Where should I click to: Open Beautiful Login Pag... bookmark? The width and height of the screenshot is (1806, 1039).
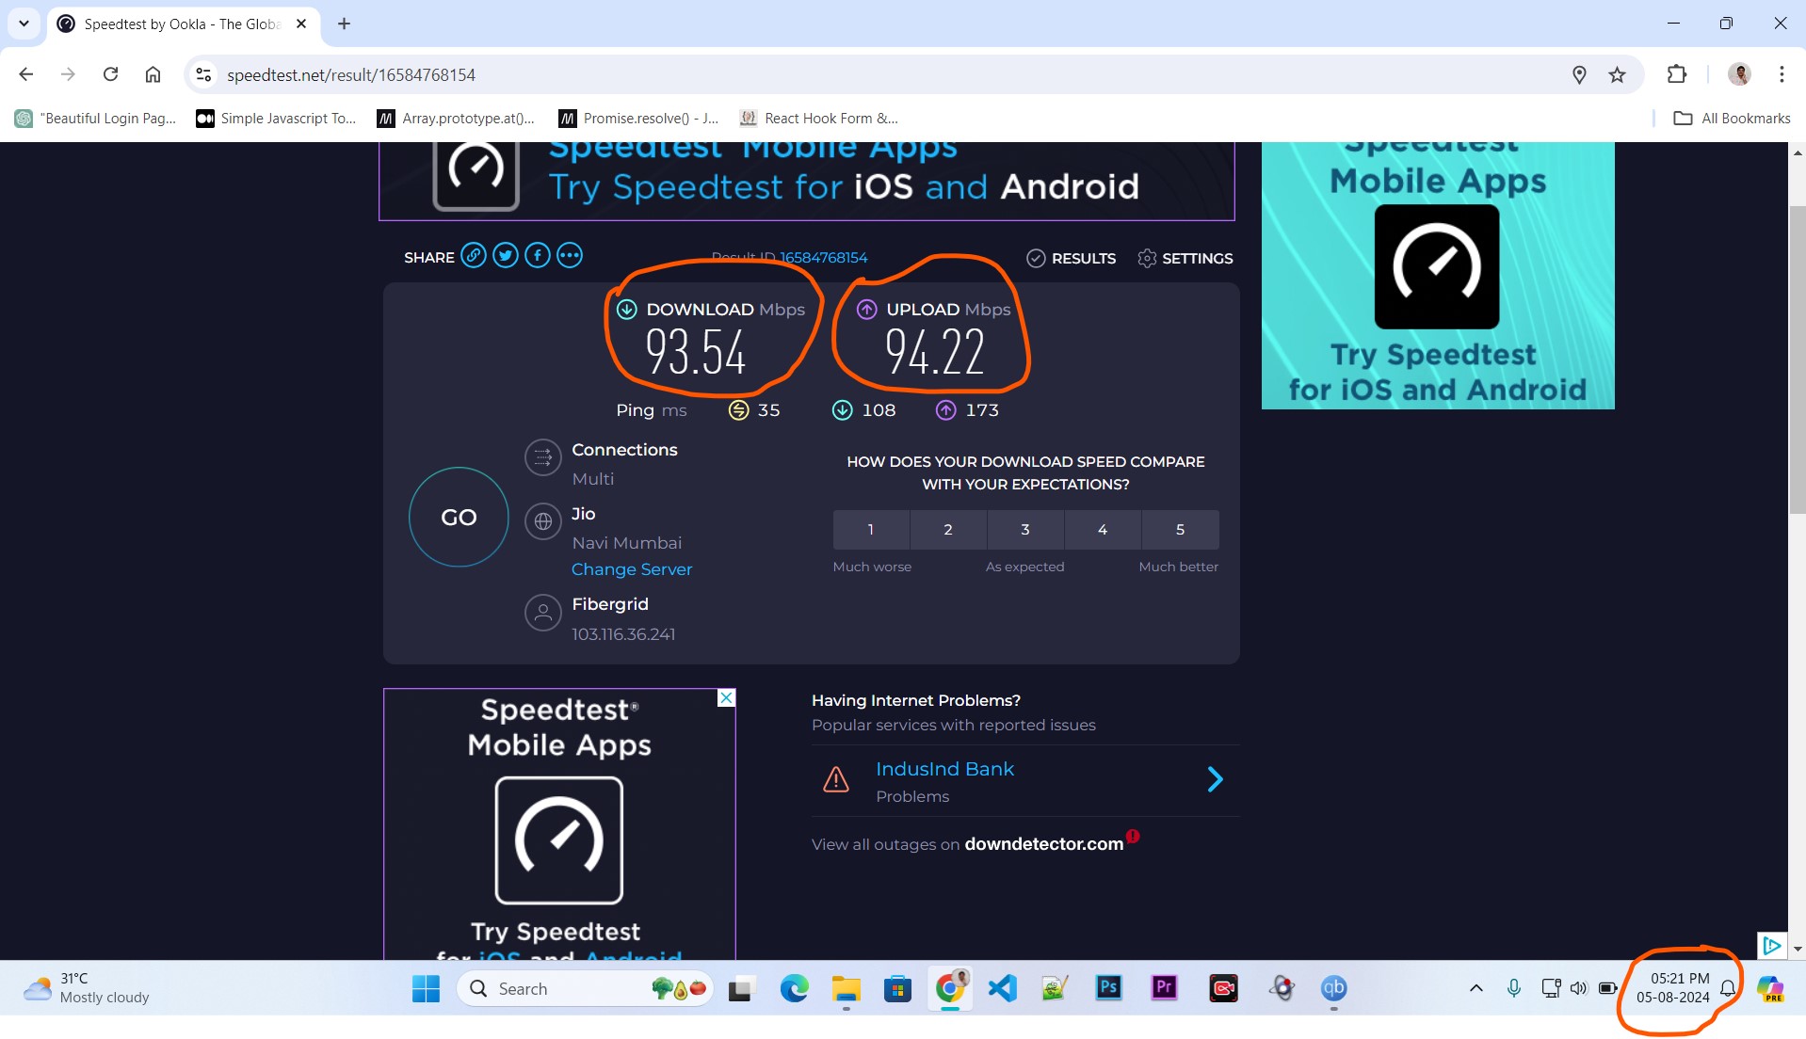point(96,118)
